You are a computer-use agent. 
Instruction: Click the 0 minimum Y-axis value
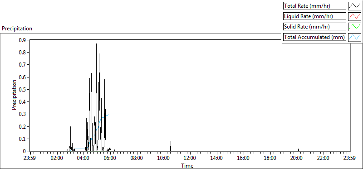click(x=25, y=151)
